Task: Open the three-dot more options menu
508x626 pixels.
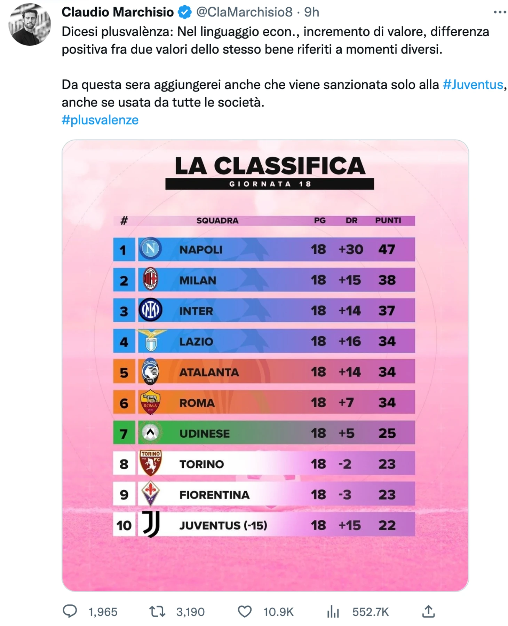Action: pos(500,12)
